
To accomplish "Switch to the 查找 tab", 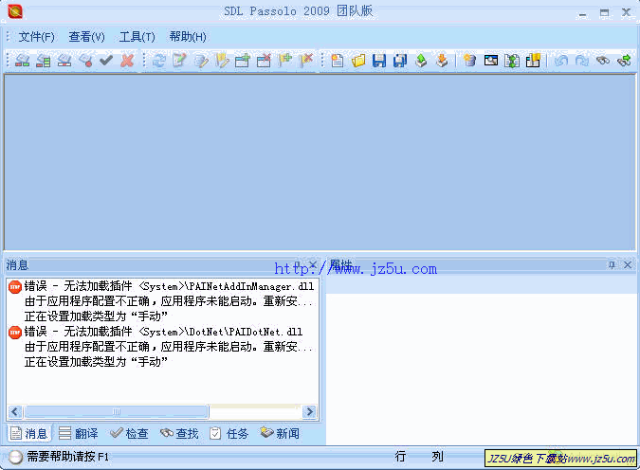I will [179, 433].
